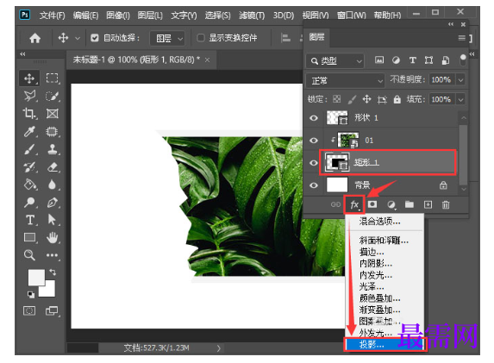Choose 投影... drop shadow entry
494x363 pixels.
385,344
